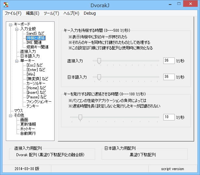200x175 pixels.
Task: Focus the 直接入力 milliseconds field showing 36
Action: coord(169,61)
